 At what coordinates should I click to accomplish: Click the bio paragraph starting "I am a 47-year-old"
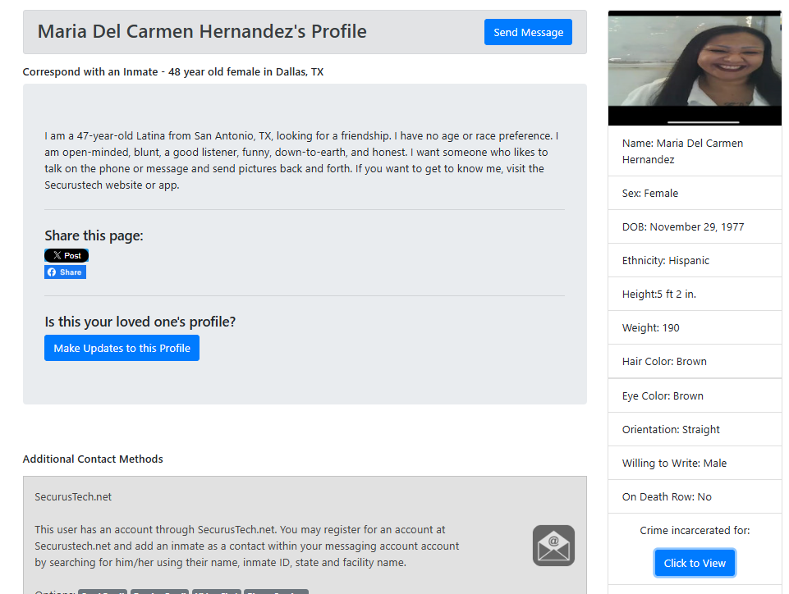tap(302, 161)
